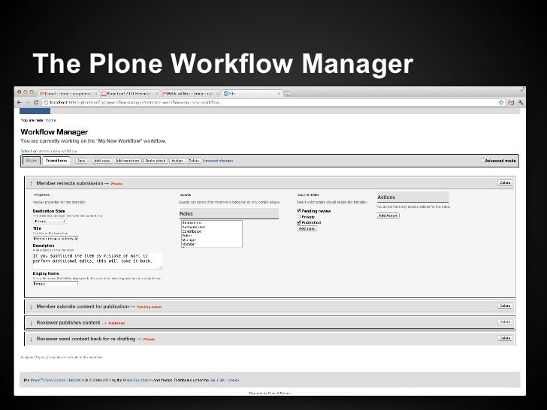Image resolution: width=547 pixels, height=410 pixels.
Task: Click the browser window fullscreen arrows icon
Action: [x=522, y=90]
